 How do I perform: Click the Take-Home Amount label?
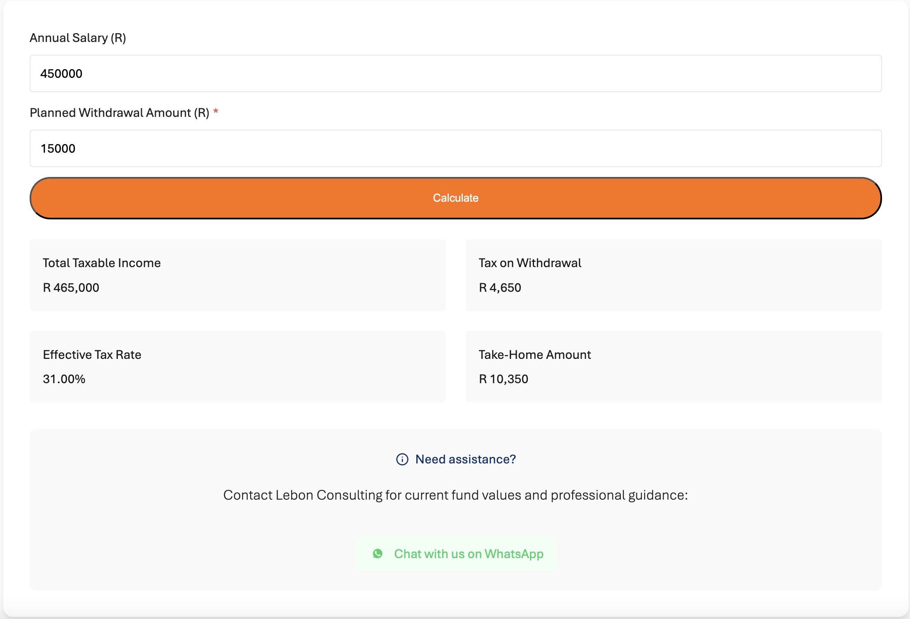(535, 355)
